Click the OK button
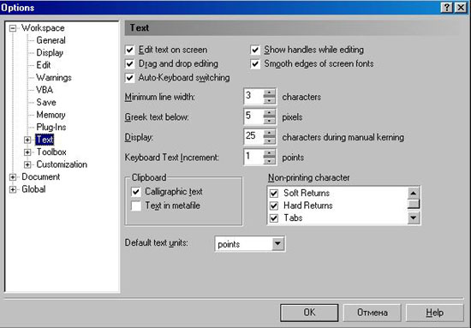The image size is (471, 328). pyautogui.click(x=309, y=313)
